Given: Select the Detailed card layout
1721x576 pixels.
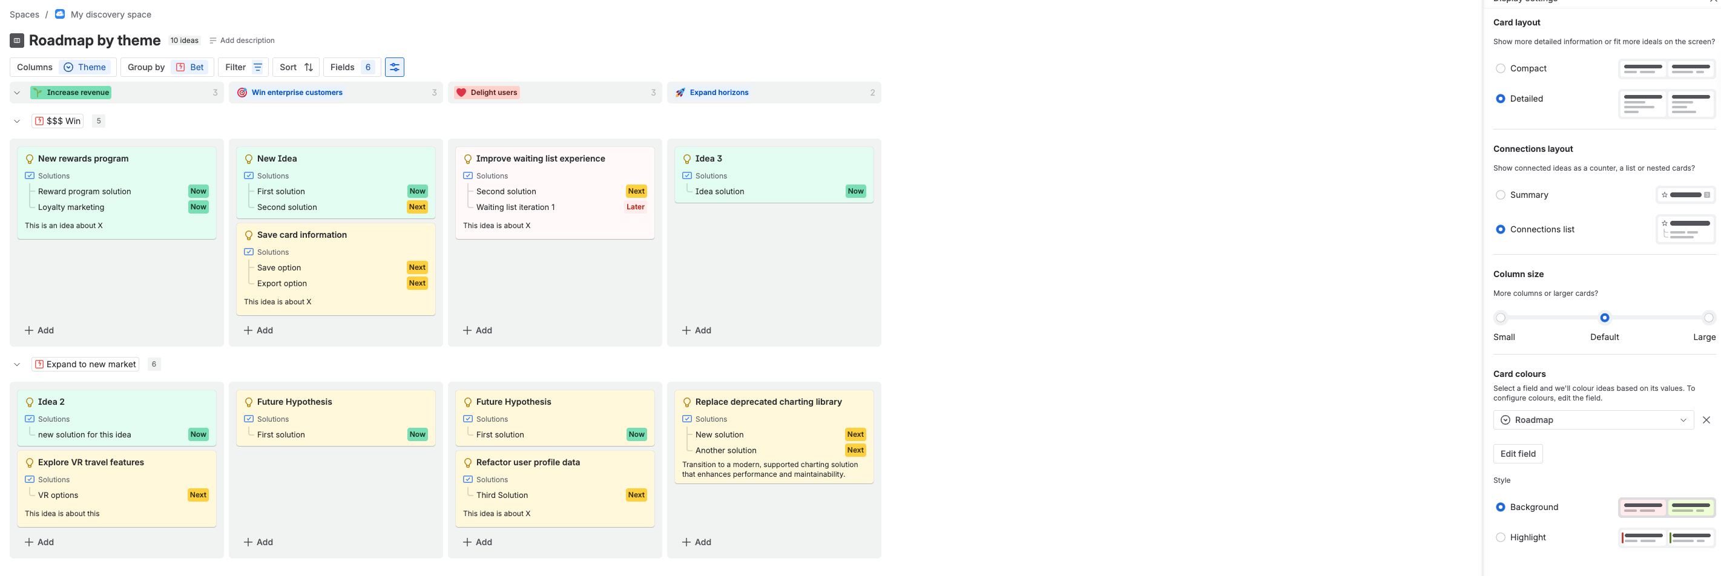Looking at the screenshot, I should point(1501,99).
